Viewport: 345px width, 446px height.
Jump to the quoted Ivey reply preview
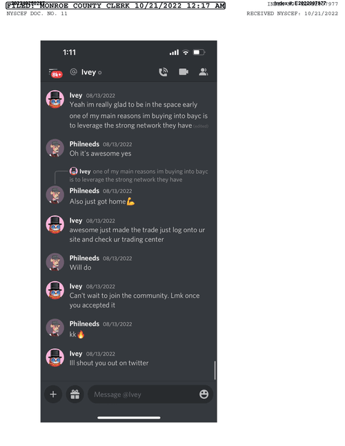[139, 175]
